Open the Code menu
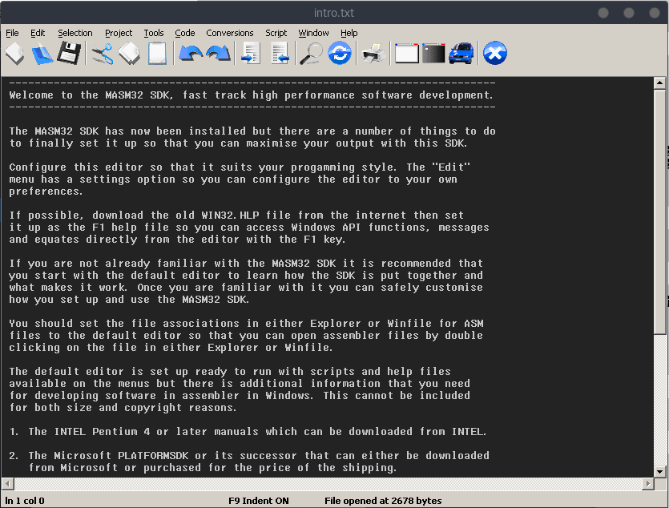This screenshot has width=669, height=508. 185,33
